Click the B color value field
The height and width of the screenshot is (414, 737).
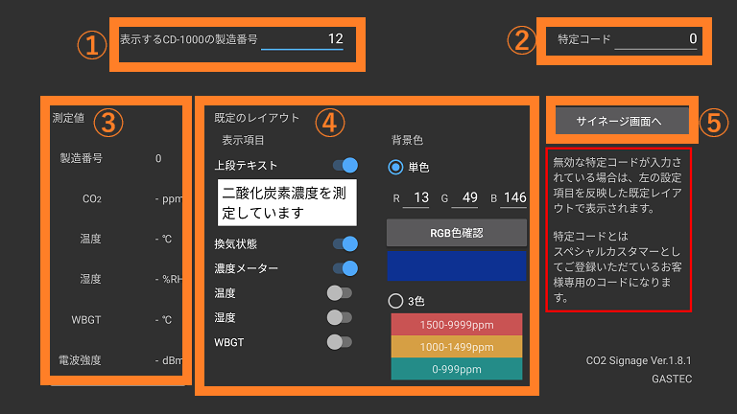(514, 198)
